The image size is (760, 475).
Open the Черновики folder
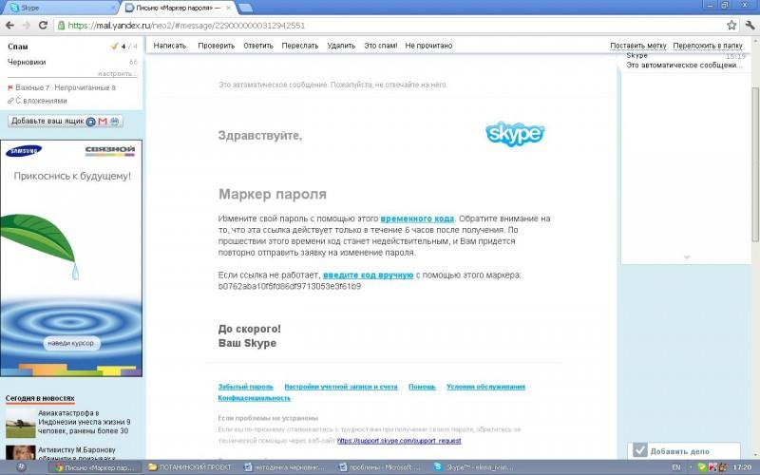[x=27, y=62]
